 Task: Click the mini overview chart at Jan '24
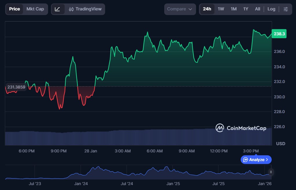click(81, 175)
